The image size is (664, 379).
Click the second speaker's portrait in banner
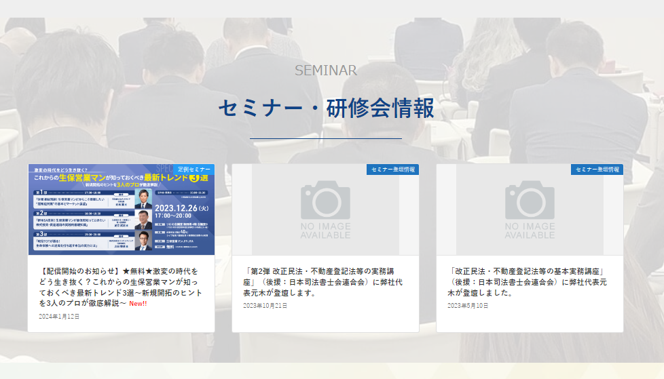click(144, 220)
